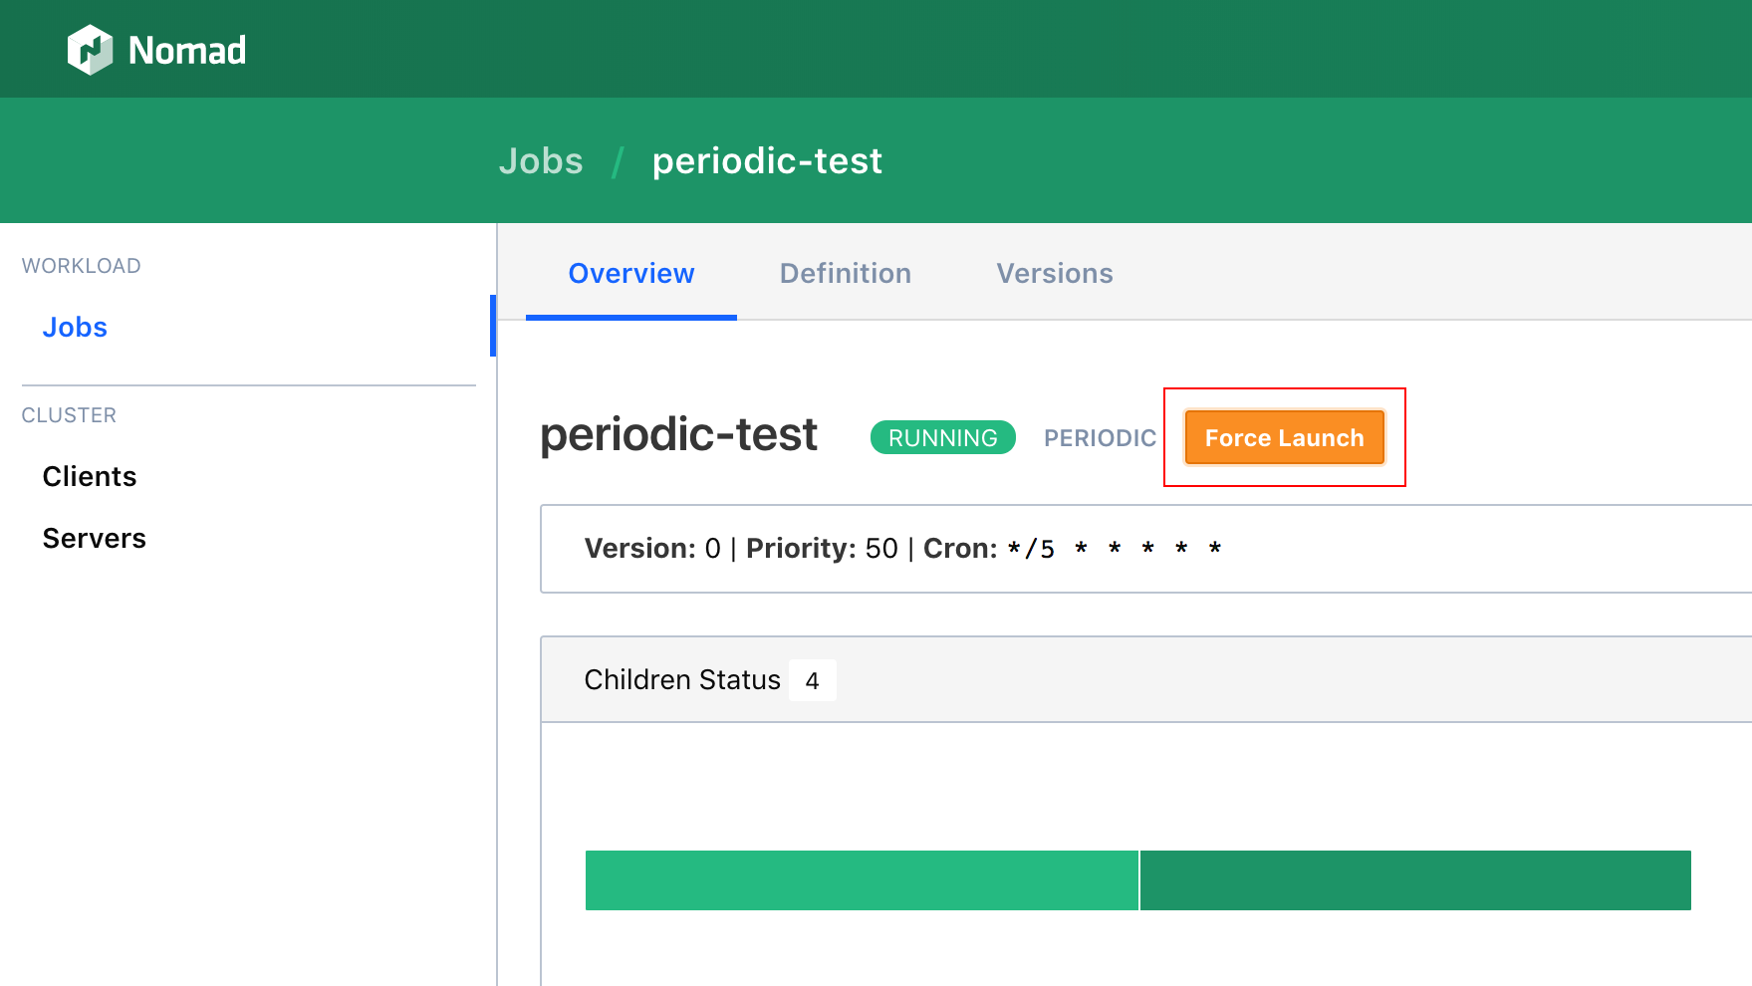This screenshot has height=986, width=1752.
Task: Click the Version: 0 text
Action: click(652, 548)
